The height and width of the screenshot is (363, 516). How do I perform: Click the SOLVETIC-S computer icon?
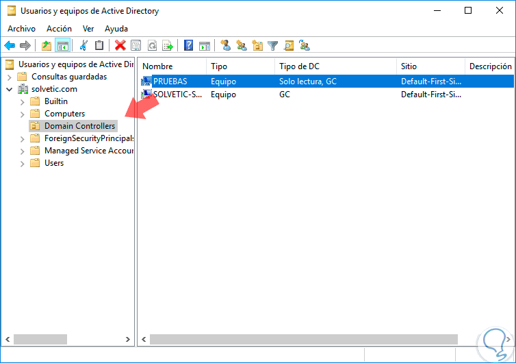pos(146,95)
